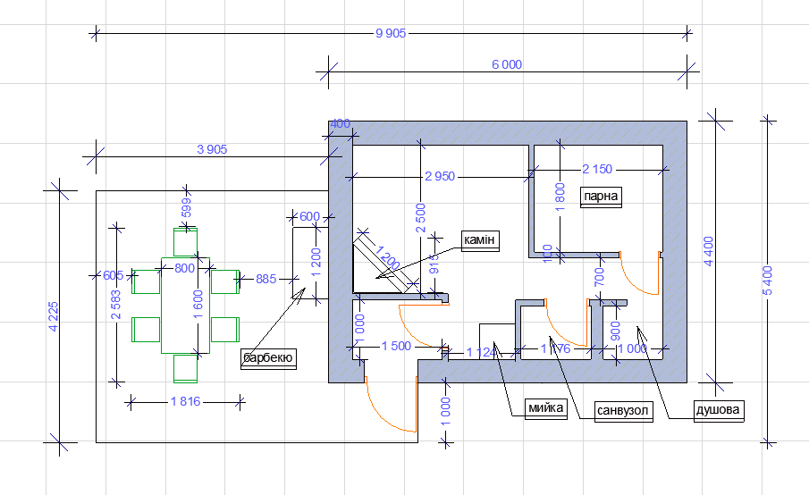Click the 605 dimension left of table

pyautogui.click(x=113, y=275)
